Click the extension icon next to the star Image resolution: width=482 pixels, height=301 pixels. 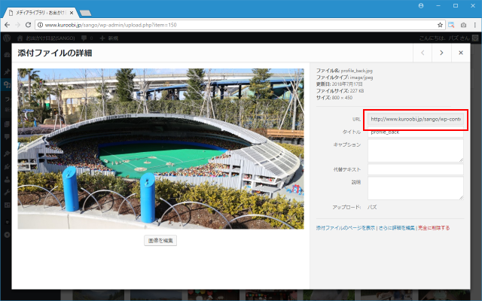pyautogui.click(x=451, y=25)
